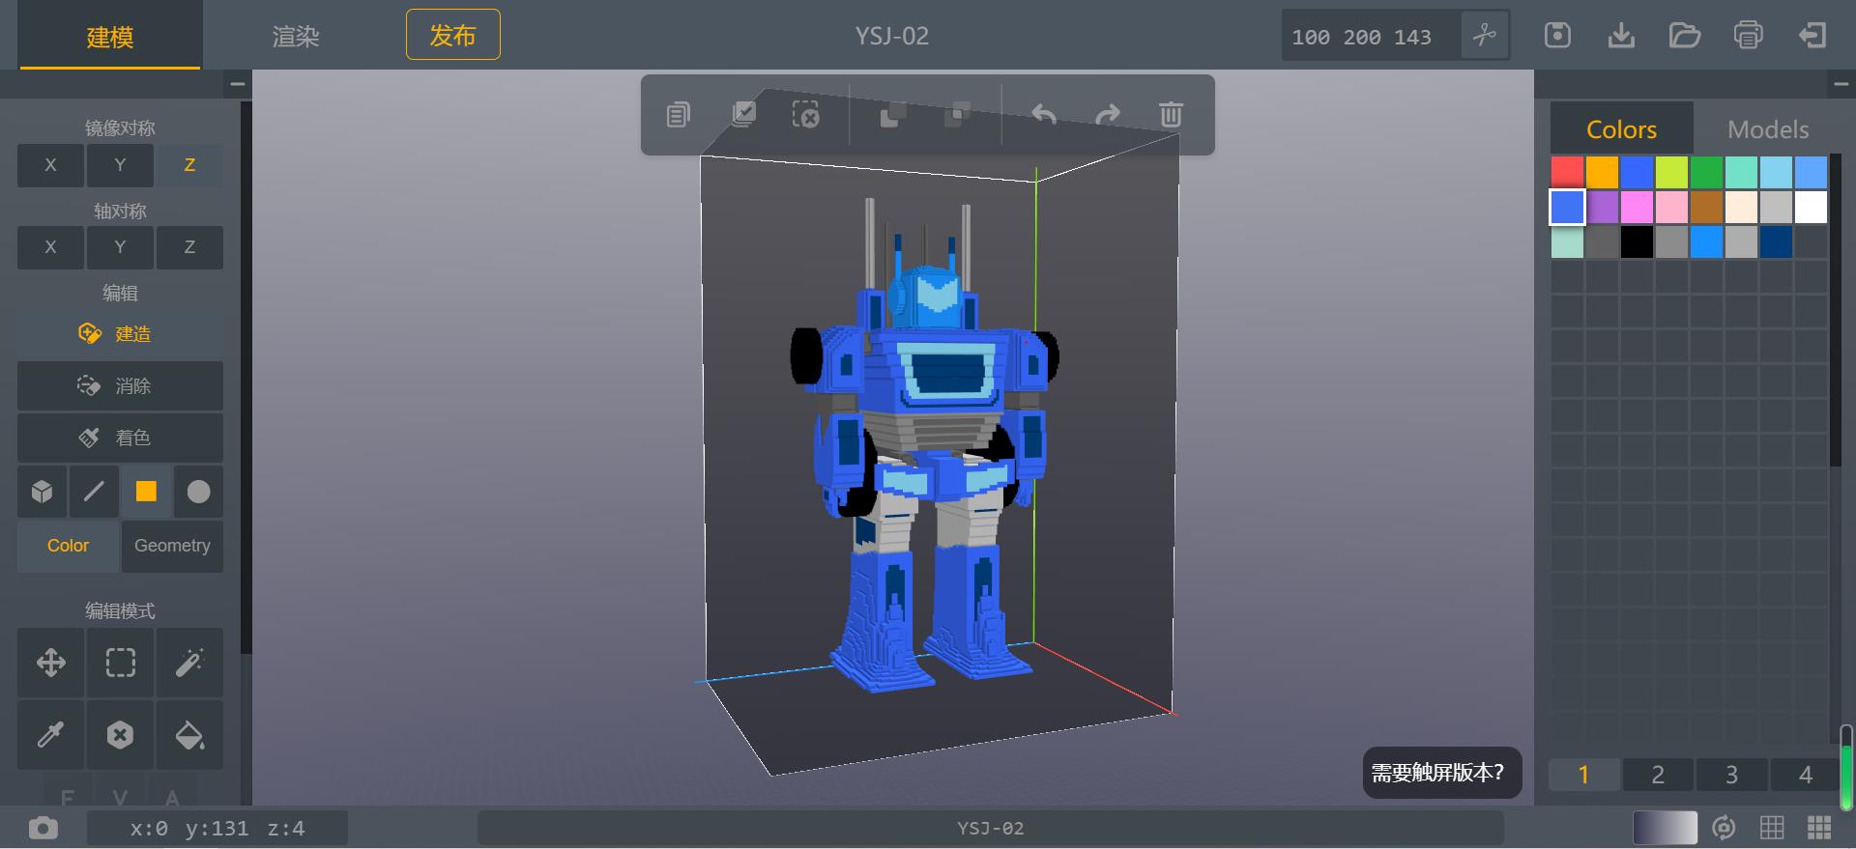Click the redo arrow in viewport toolbar

1108,115
